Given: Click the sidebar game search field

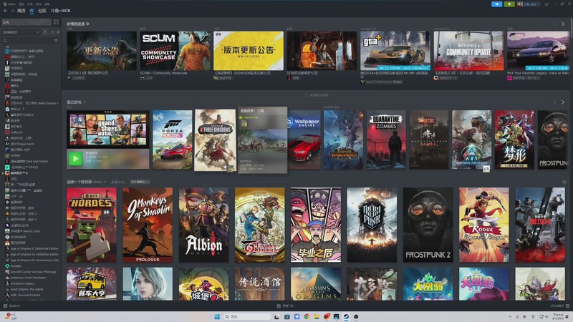Looking at the screenshot, I should tap(27, 41).
